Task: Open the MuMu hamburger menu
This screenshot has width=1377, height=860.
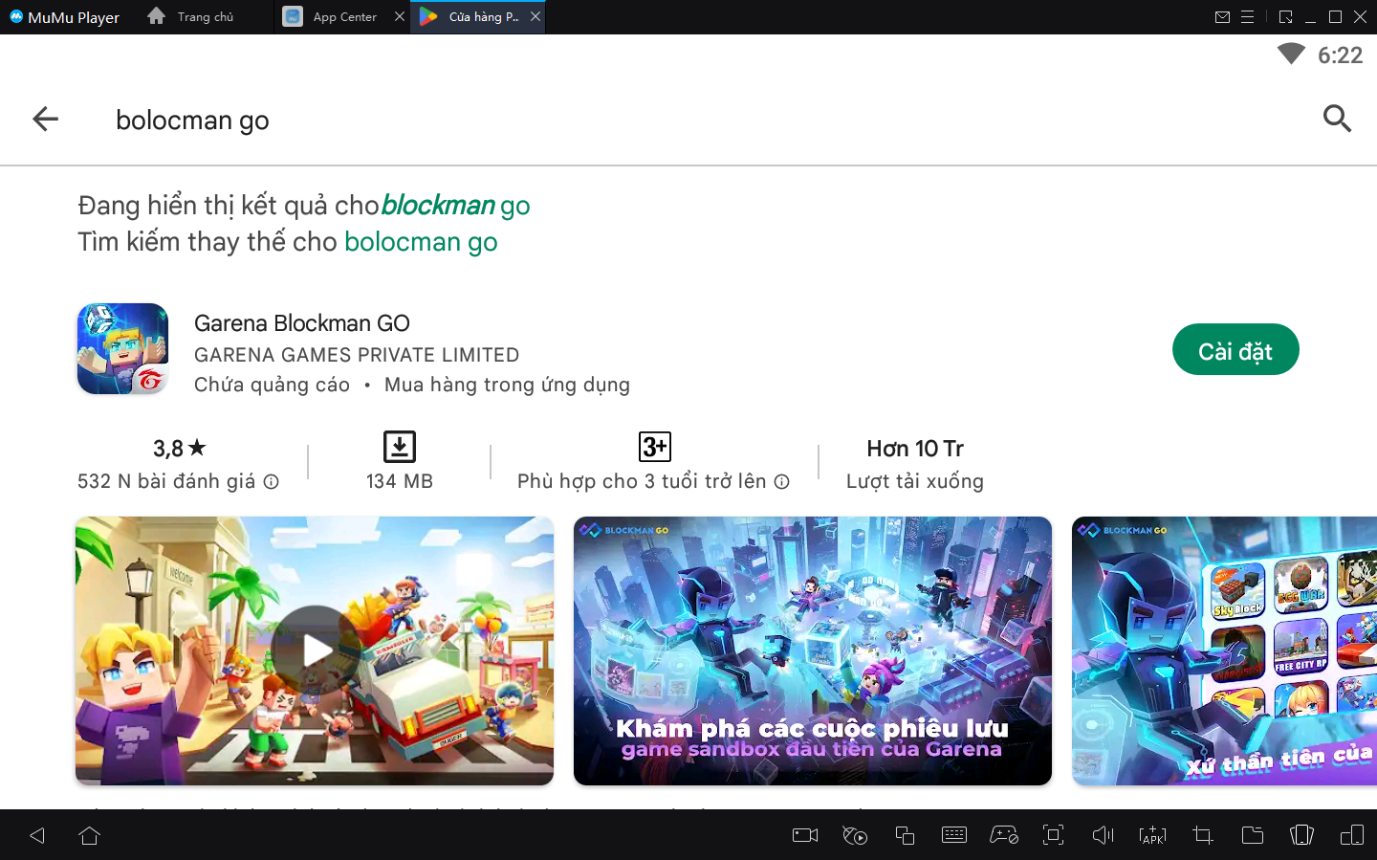Action: pos(1247,17)
